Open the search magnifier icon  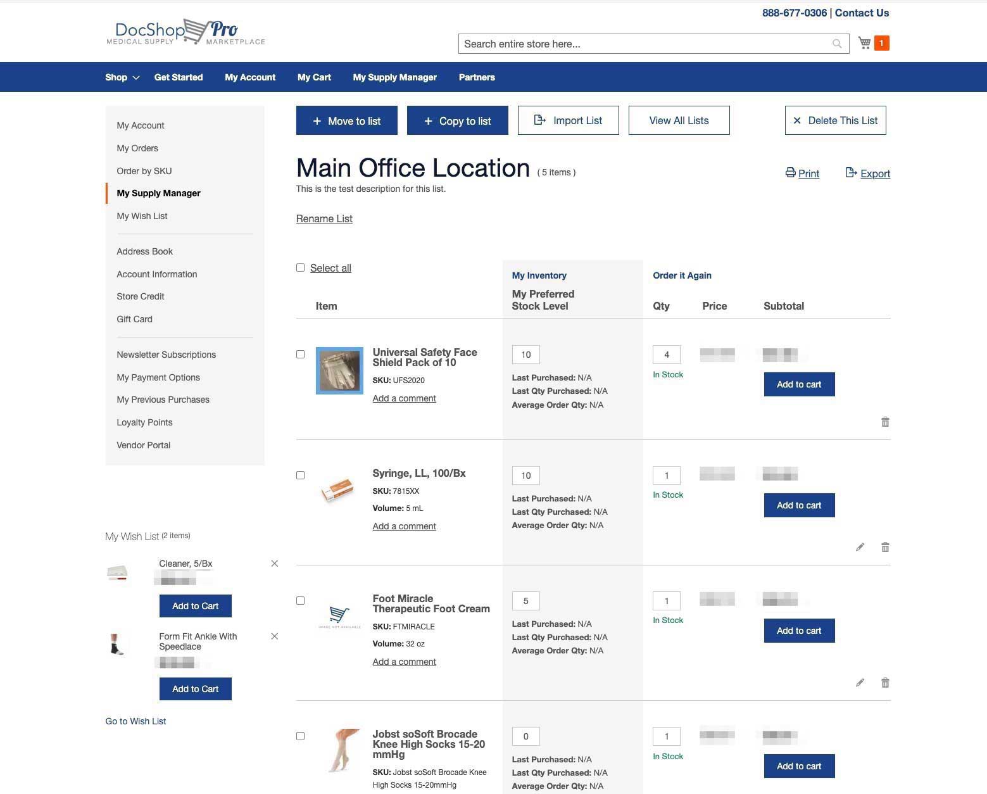click(x=837, y=43)
